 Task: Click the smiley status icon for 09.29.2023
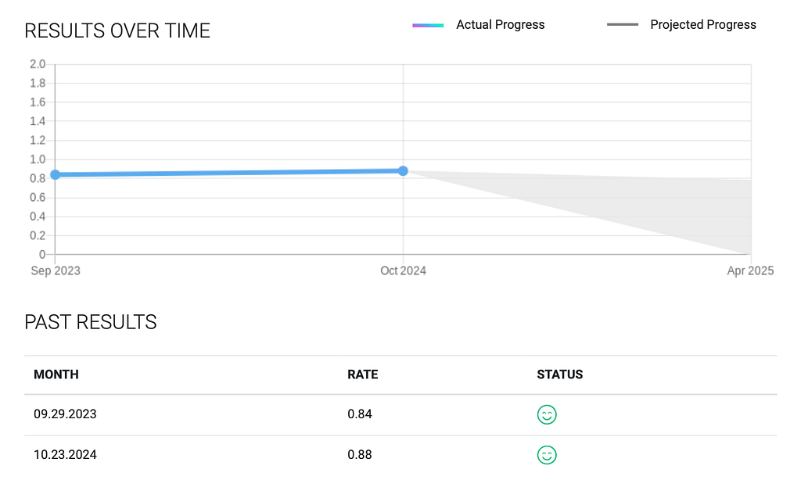[x=547, y=414]
